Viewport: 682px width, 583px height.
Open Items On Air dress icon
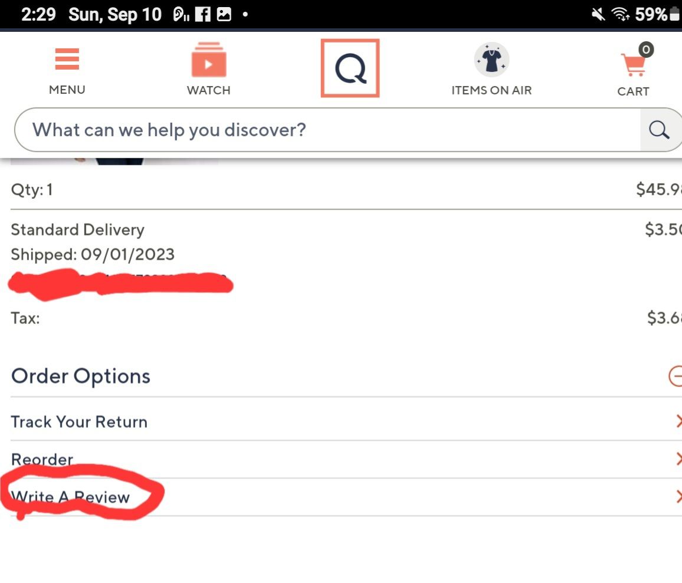[491, 60]
